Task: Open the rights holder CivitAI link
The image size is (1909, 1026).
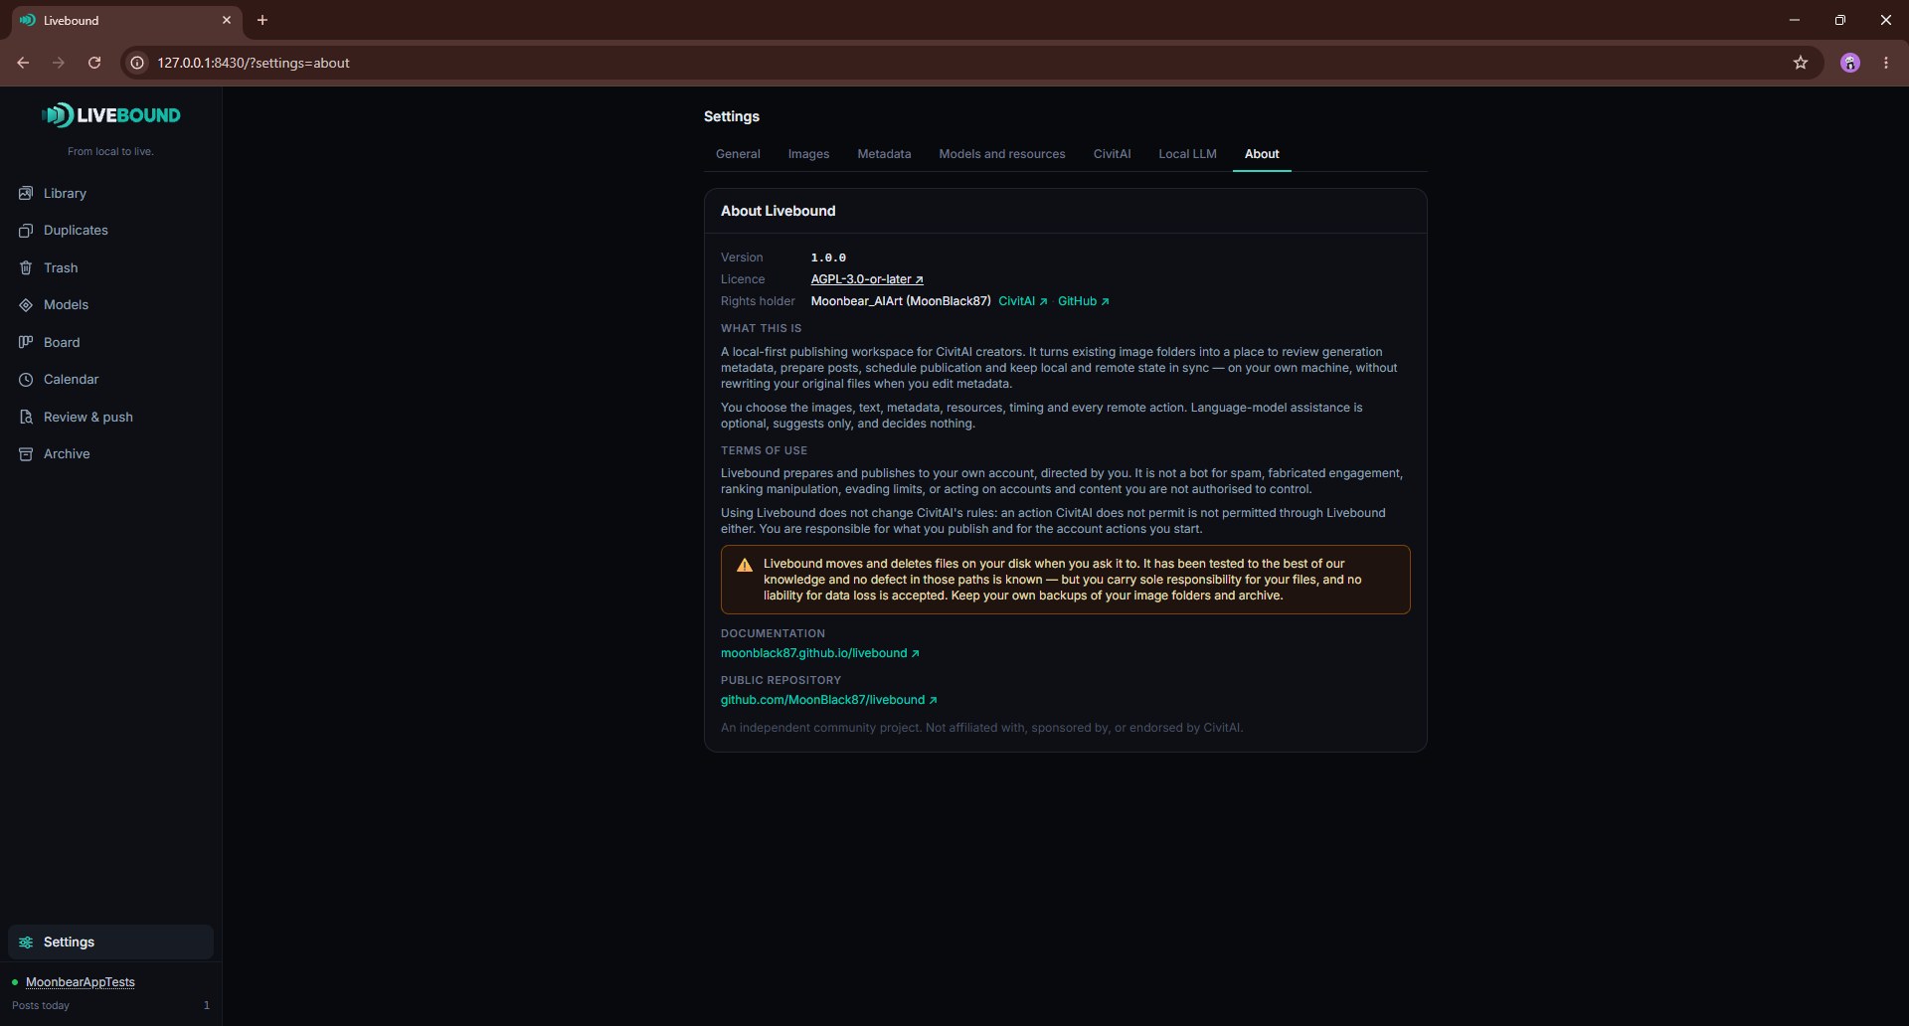Action: 1022,301
